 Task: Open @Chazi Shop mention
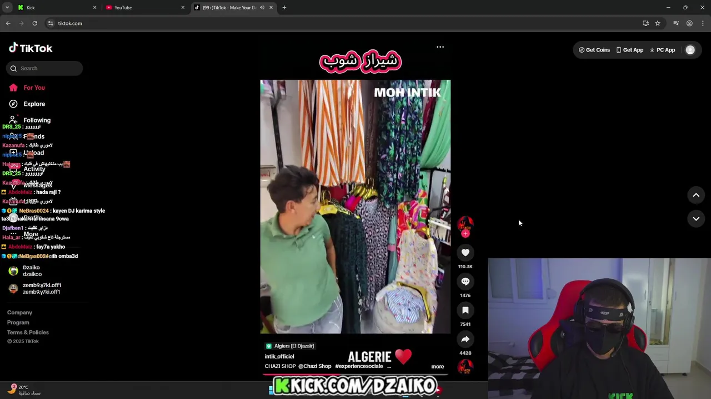tap(314, 366)
